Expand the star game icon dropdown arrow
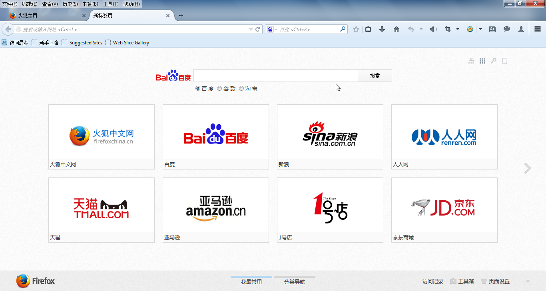The image size is (546, 291). pyautogui.click(x=480, y=29)
